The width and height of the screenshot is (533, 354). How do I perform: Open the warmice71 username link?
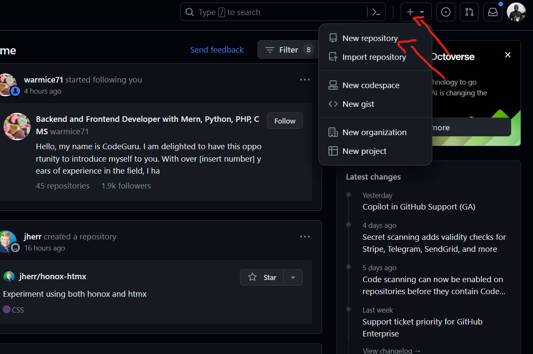44,80
